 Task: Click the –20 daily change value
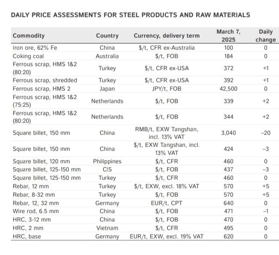coord(266,133)
